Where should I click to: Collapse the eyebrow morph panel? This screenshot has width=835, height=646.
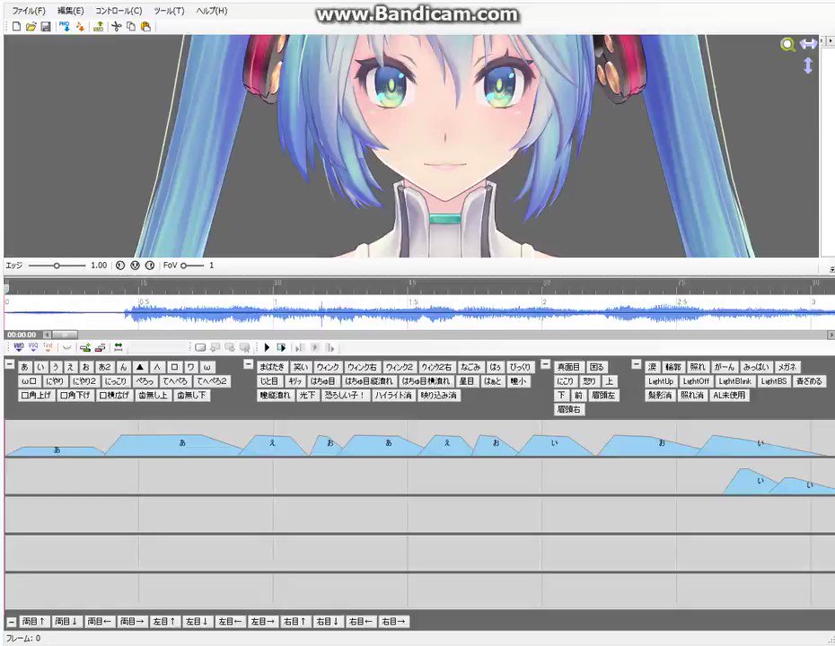tap(545, 364)
